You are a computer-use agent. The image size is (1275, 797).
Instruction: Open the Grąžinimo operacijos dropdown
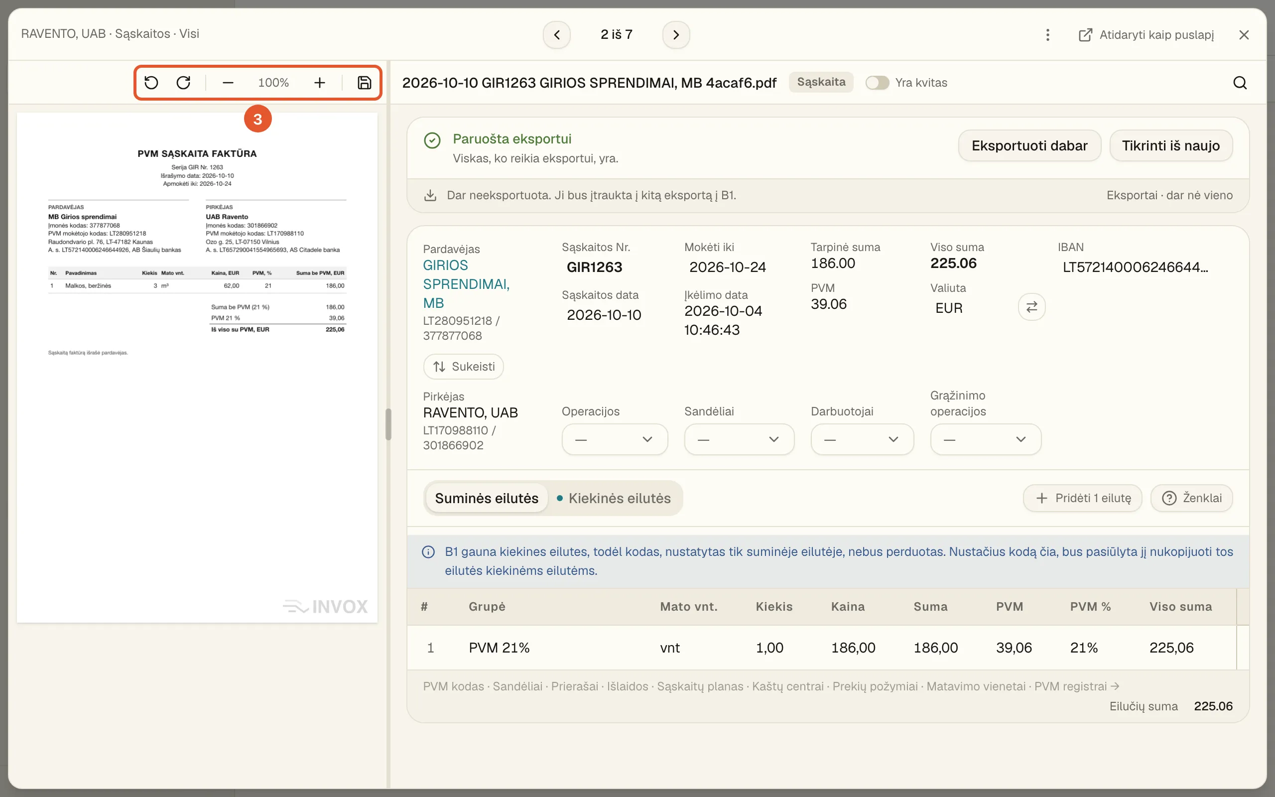tap(986, 439)
